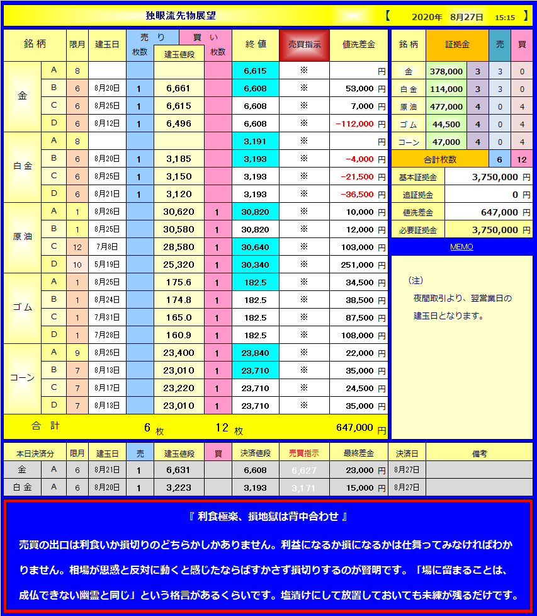Select the settled 建玉値段 cell 6,631

[179, 471]
